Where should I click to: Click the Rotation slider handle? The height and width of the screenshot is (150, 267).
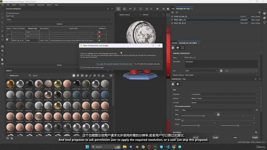(x=182, y=121)
